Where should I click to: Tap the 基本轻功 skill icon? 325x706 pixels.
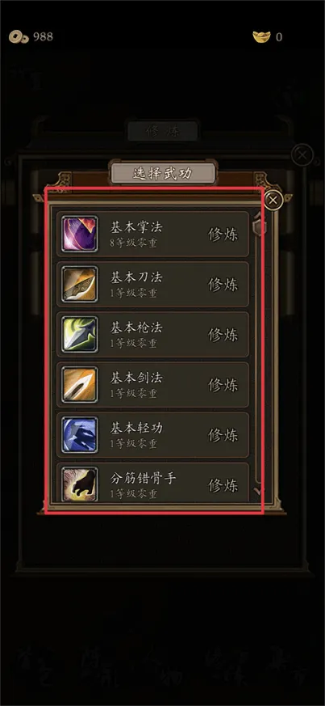[x=80, y=435]
